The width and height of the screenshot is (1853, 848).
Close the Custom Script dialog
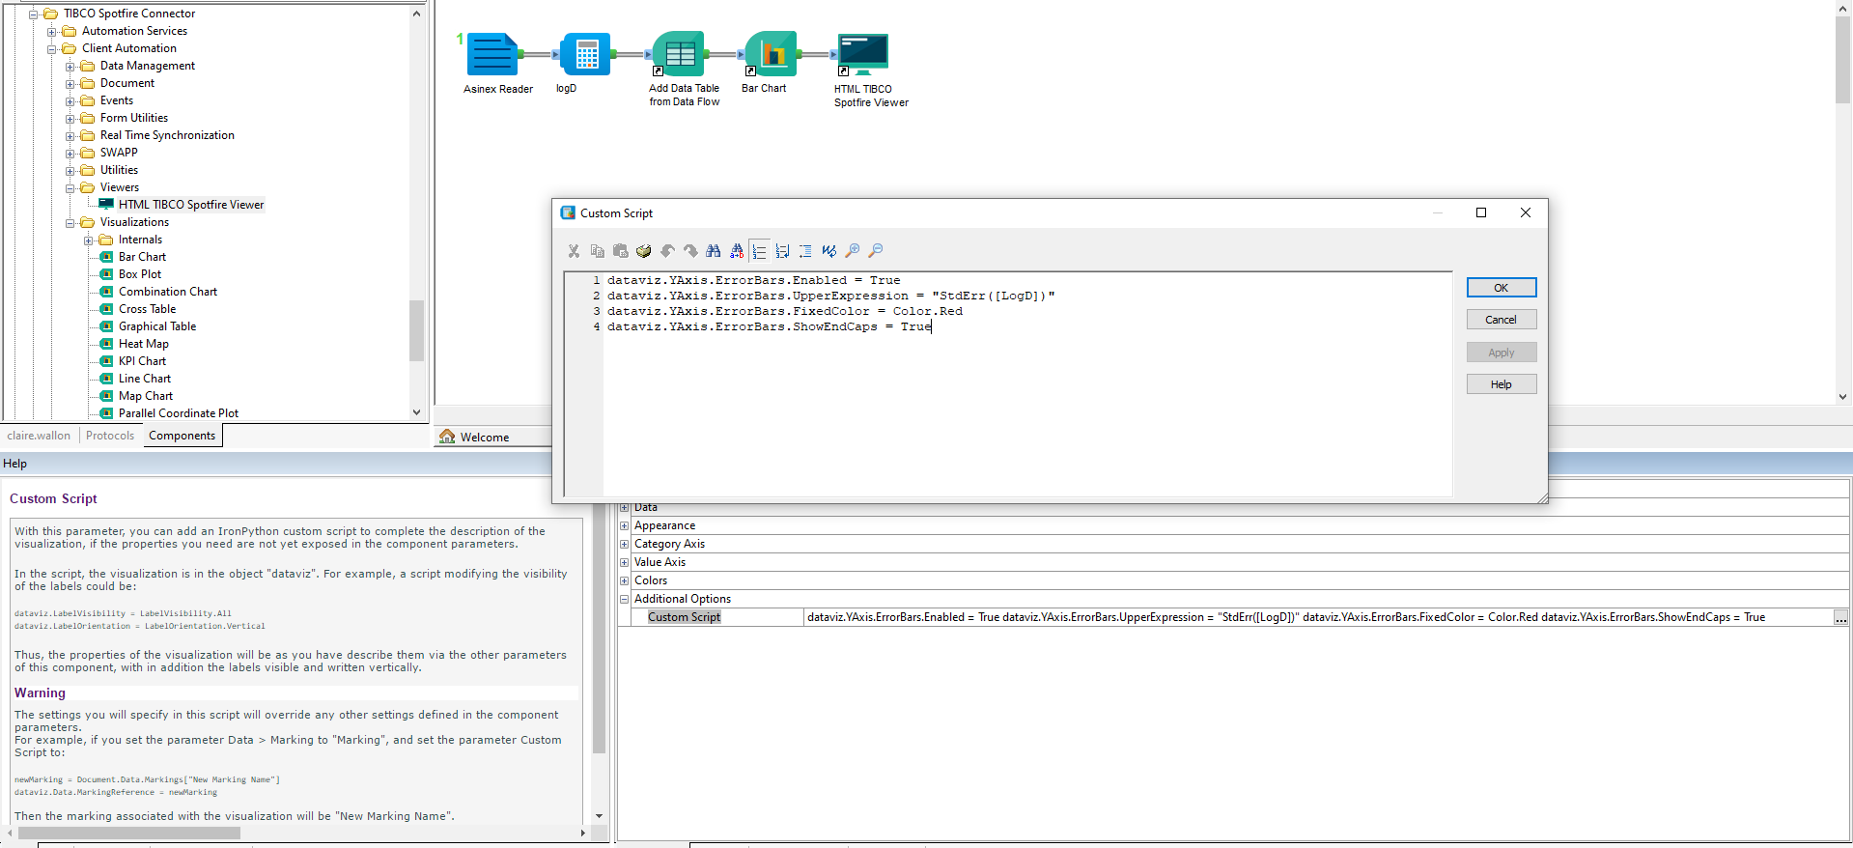click(1526, 212)
